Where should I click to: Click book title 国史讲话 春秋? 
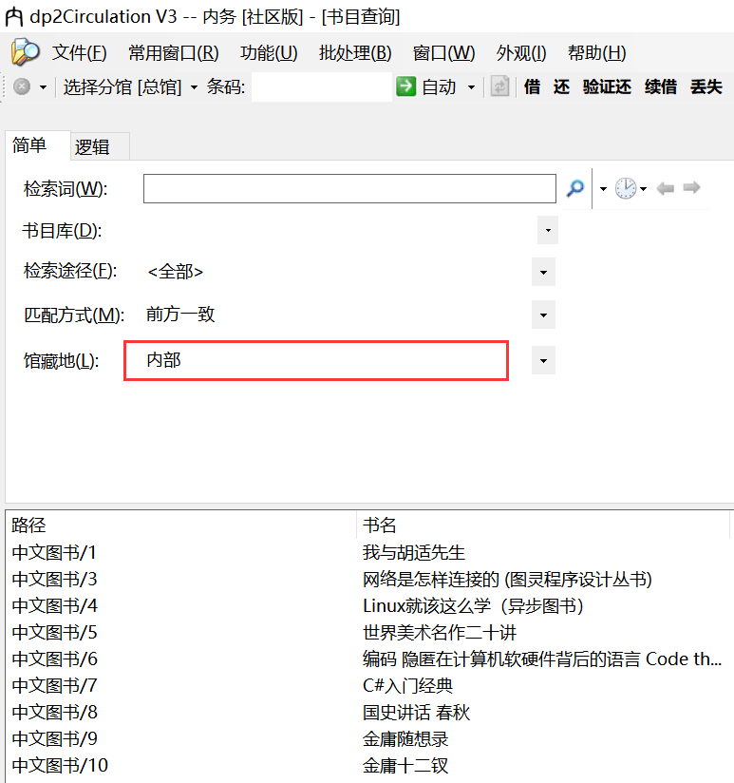416,712
